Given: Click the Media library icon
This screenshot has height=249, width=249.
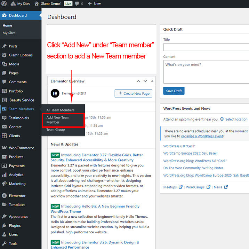Looking at the screenshot, I should point(4,64).
